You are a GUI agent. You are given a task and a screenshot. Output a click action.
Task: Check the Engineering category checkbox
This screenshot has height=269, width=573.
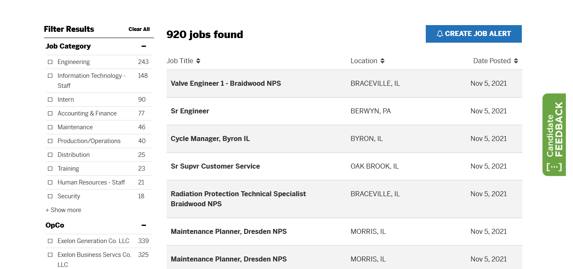pos(50,62)
